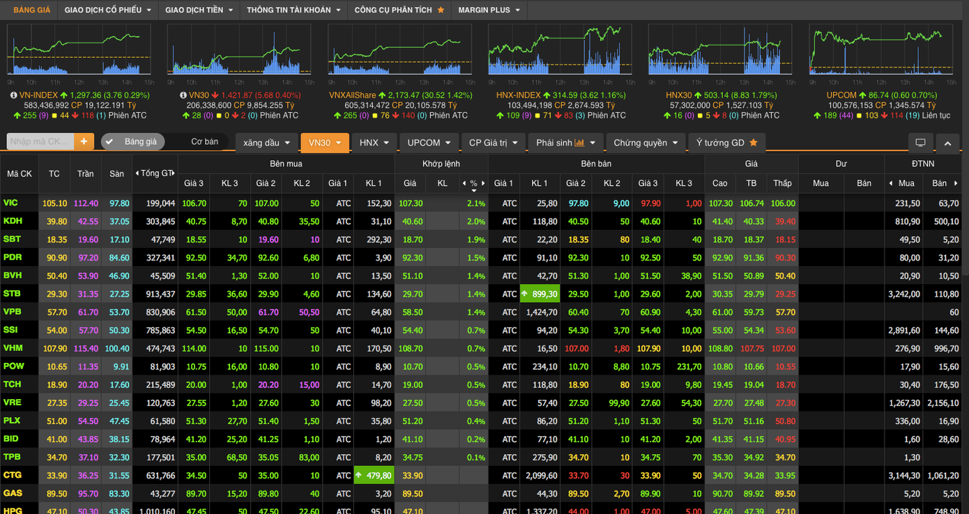Switch the toggle to Cơ bản view
Viewport: 969px width, 514px height.
(204, 141)
